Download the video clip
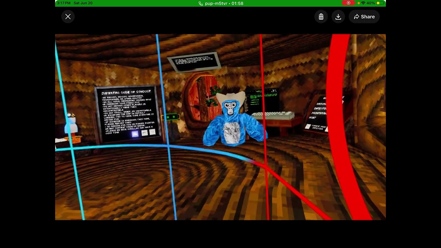The height and width of the screenshot is (248, 441). [338, 17]
